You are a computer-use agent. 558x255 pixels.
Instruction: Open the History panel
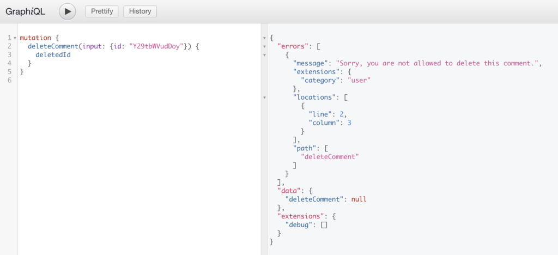(140, 11)
